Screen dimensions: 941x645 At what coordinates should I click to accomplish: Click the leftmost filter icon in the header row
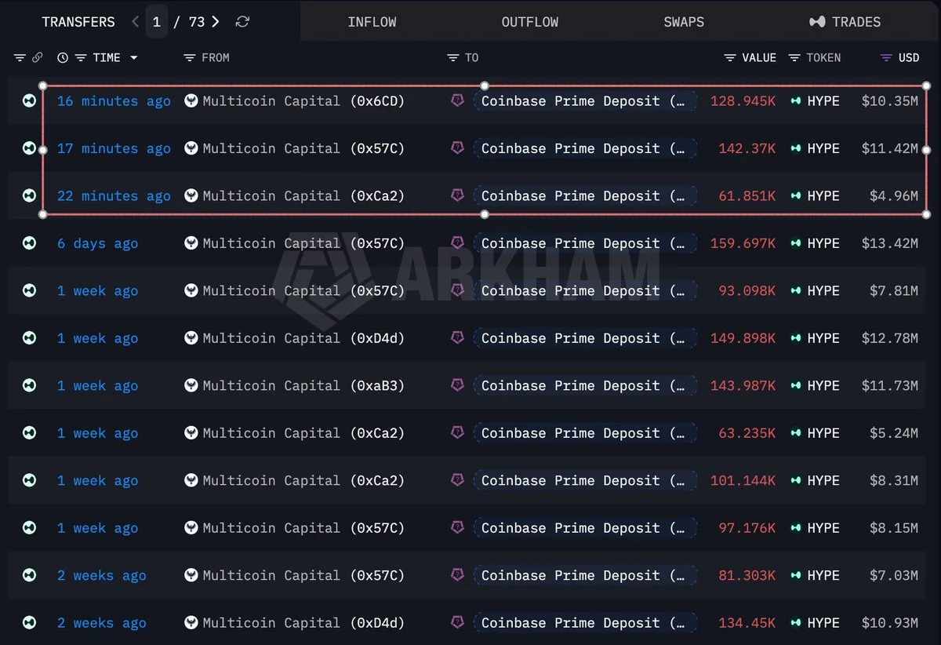pos(20,58)
